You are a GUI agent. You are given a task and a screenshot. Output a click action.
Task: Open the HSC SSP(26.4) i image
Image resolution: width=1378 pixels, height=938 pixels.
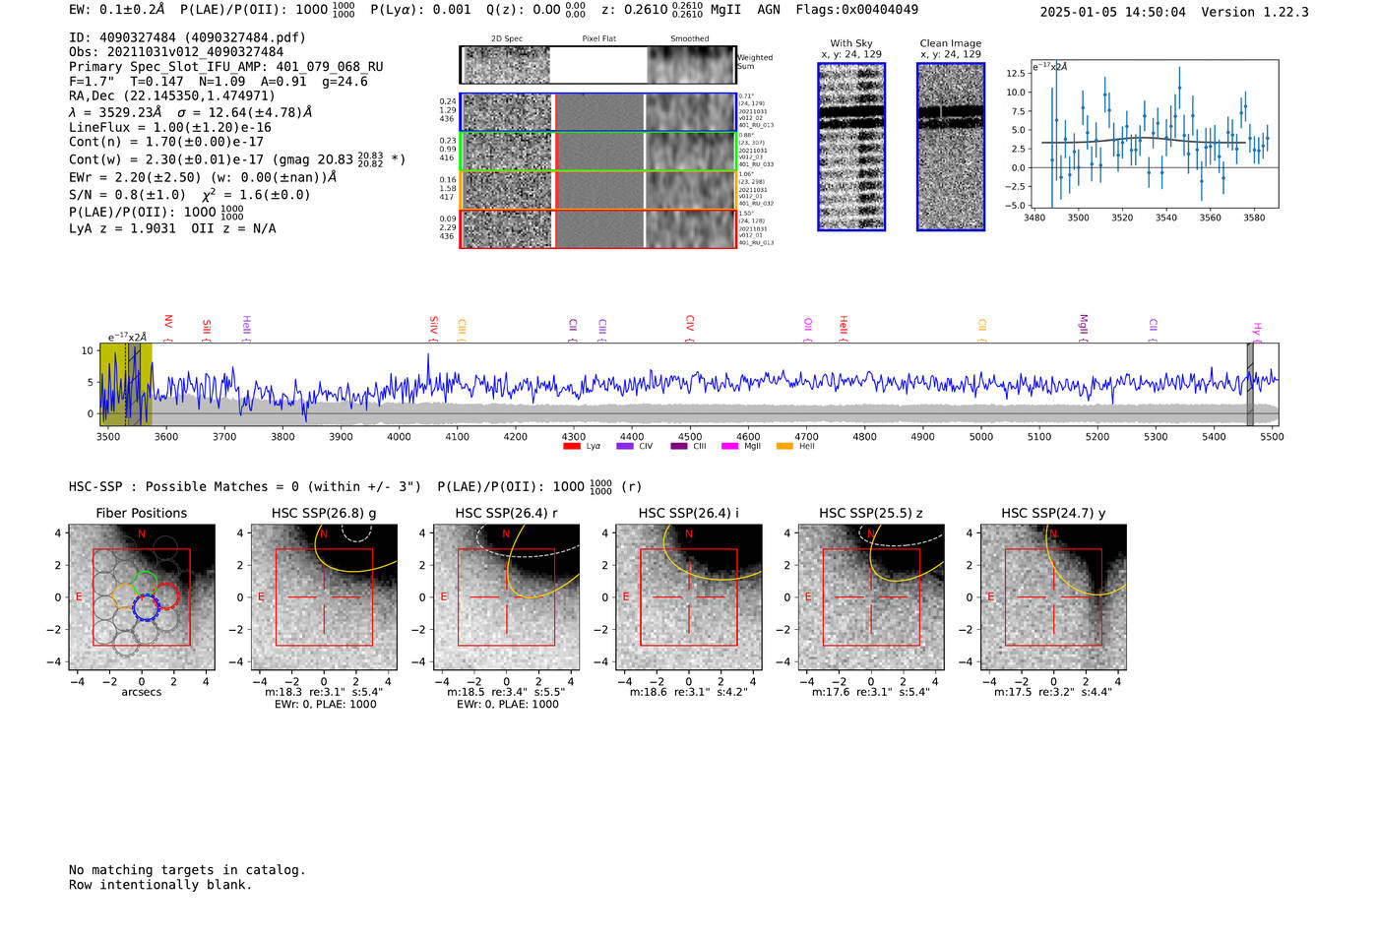[x=689, y=597]
